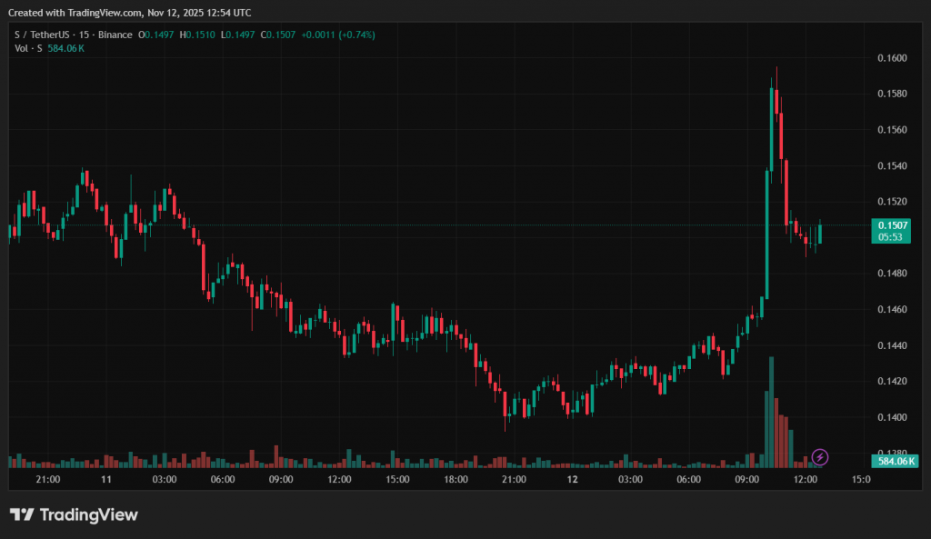Click the purple lightning bolt event icon
The height and width of the screenshot is (539, 931).
[819, 456]
